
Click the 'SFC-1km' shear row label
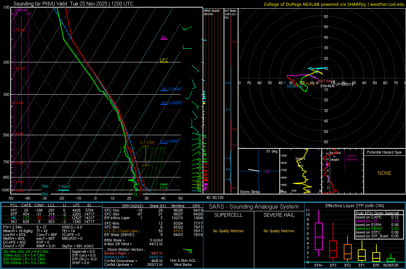pyautogui.click(x=111, y=210)
